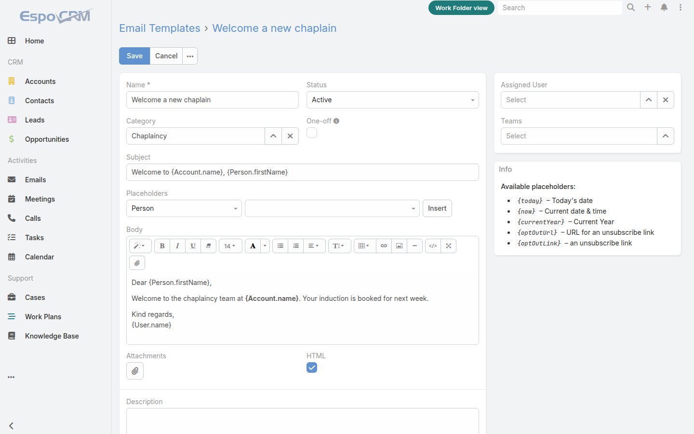Click the quick create plus icon
Viewport: 694px width, 434px height.
coord(648,7)
